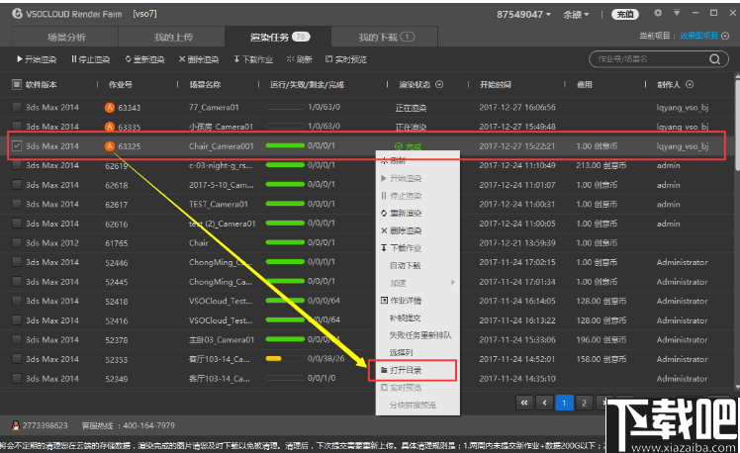Select 失败任务重新排队 from the context menu
Screen dimensions: 740x453
(x=417, y=335)
